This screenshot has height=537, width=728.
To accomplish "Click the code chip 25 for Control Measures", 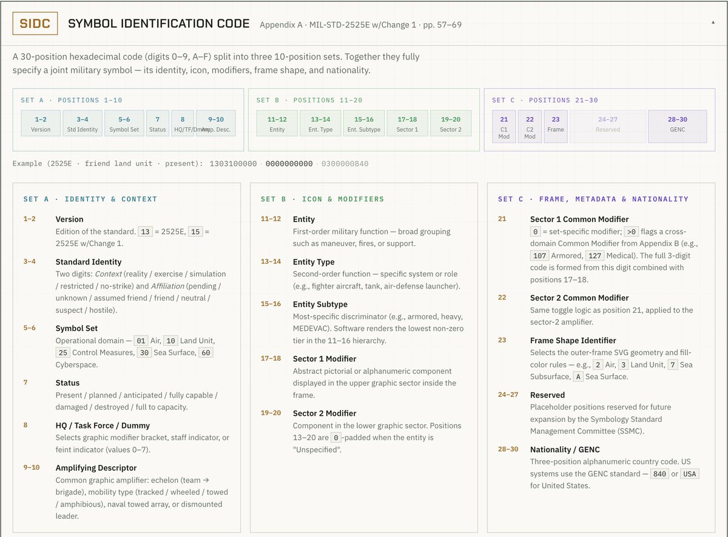I will point(62,353).
